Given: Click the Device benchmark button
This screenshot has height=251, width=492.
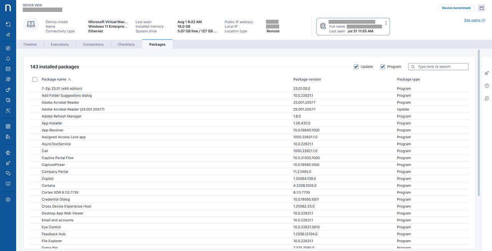Looking at the screenshot, I should [x=456, y=8].
